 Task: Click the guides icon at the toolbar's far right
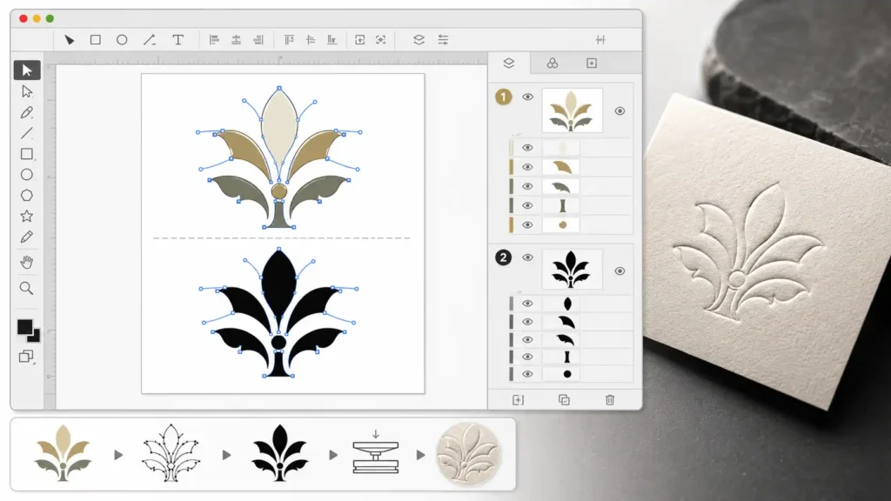pos(600,40)
